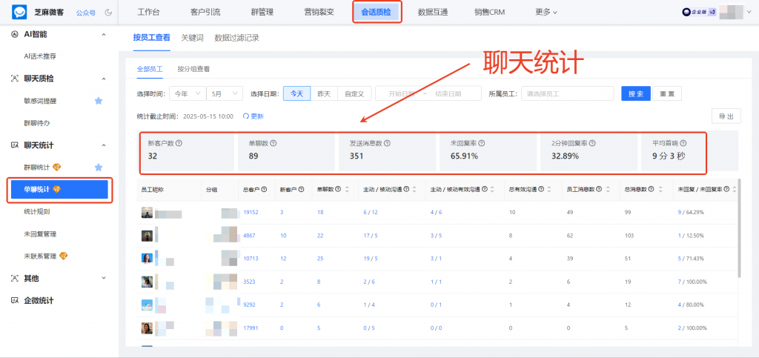The image size is (759, 358).
Task: Click the 芝麻微客 logo icon
Action: pyautogui.click(x=20, y=13)
